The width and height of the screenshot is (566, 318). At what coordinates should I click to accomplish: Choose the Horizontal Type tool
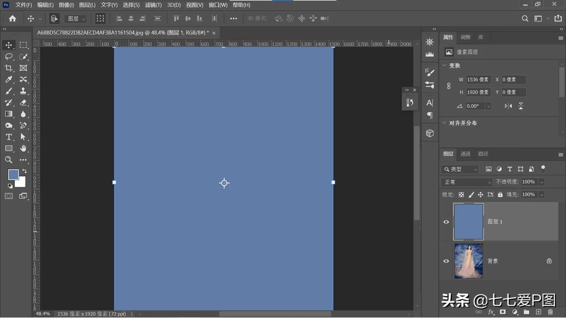pos(9,137)
